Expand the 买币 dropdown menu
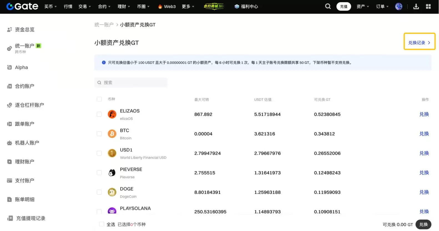Screen dimensions: 439x231 [x=50, y=6]
